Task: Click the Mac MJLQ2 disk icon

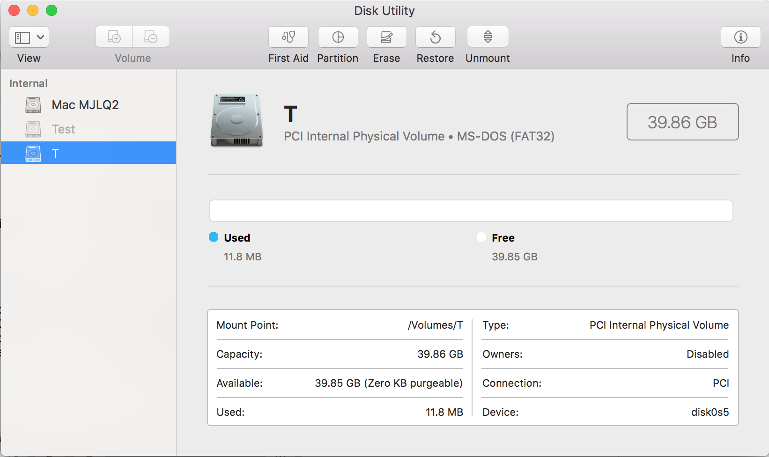Action: point(33,105)
